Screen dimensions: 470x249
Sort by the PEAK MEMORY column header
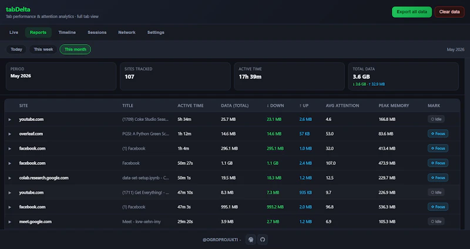click(394, 106)
